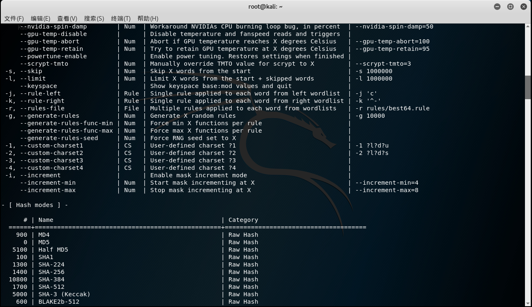Maximize the terminal window

point(510,7)
